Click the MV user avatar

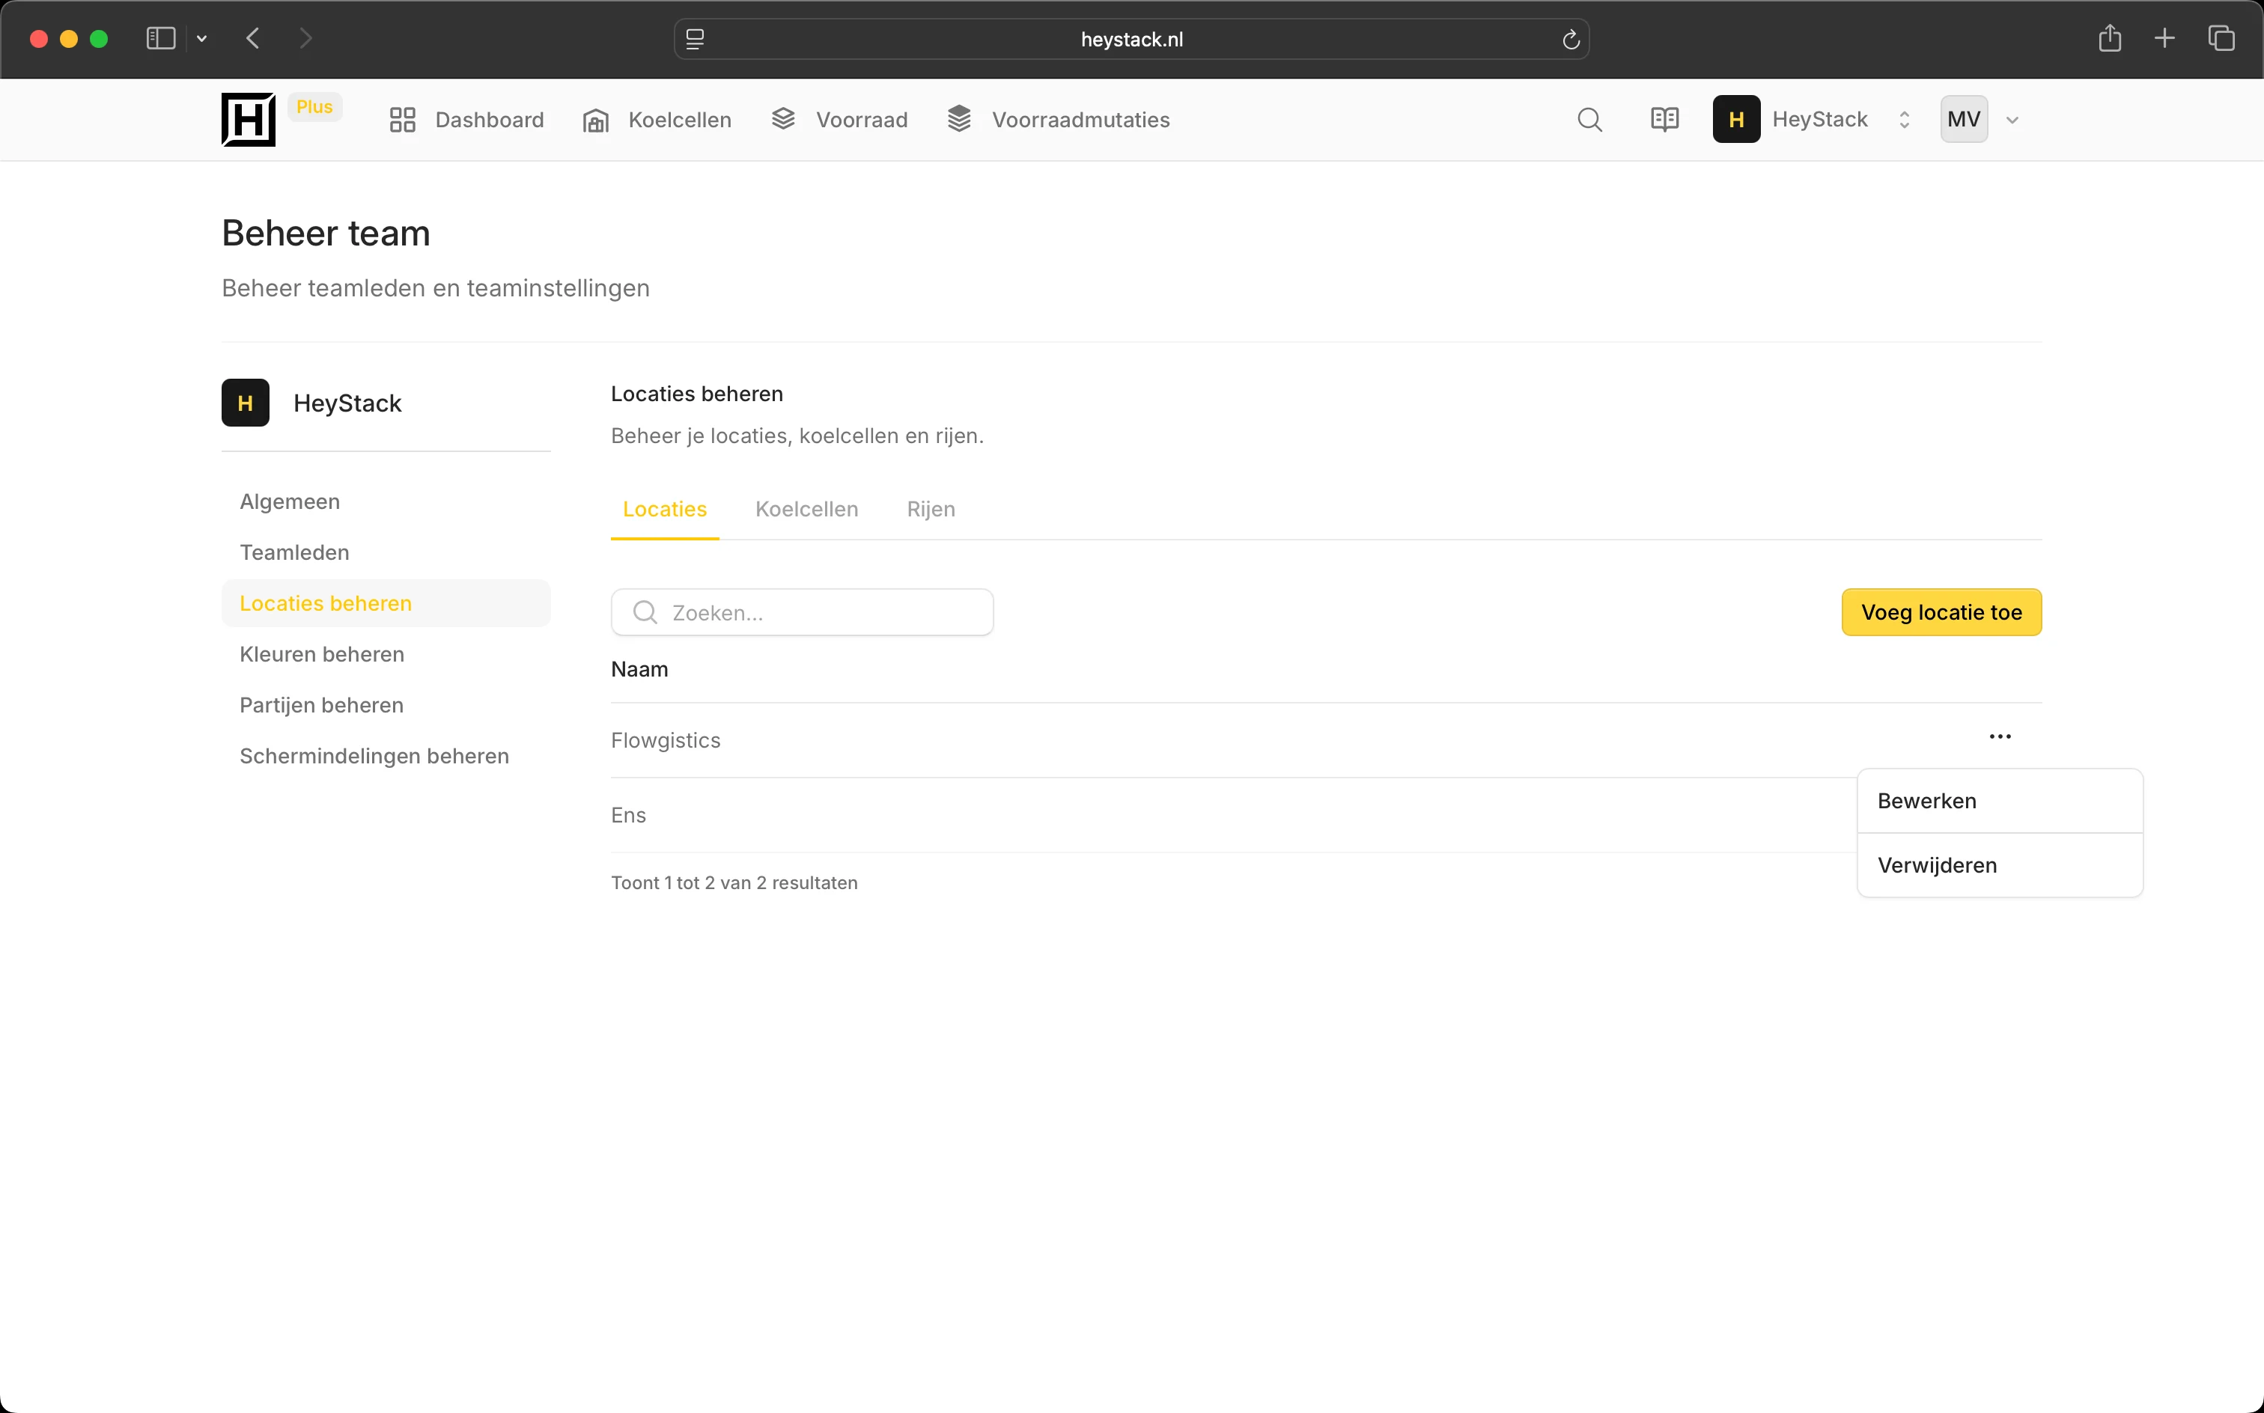(1963, 120)
